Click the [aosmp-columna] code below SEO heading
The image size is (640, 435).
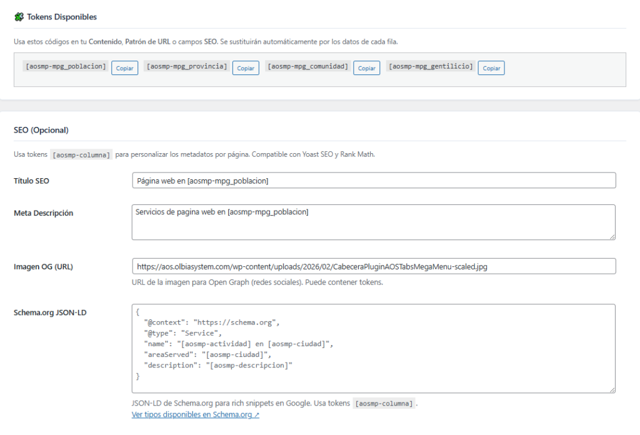tap(82, 154)
